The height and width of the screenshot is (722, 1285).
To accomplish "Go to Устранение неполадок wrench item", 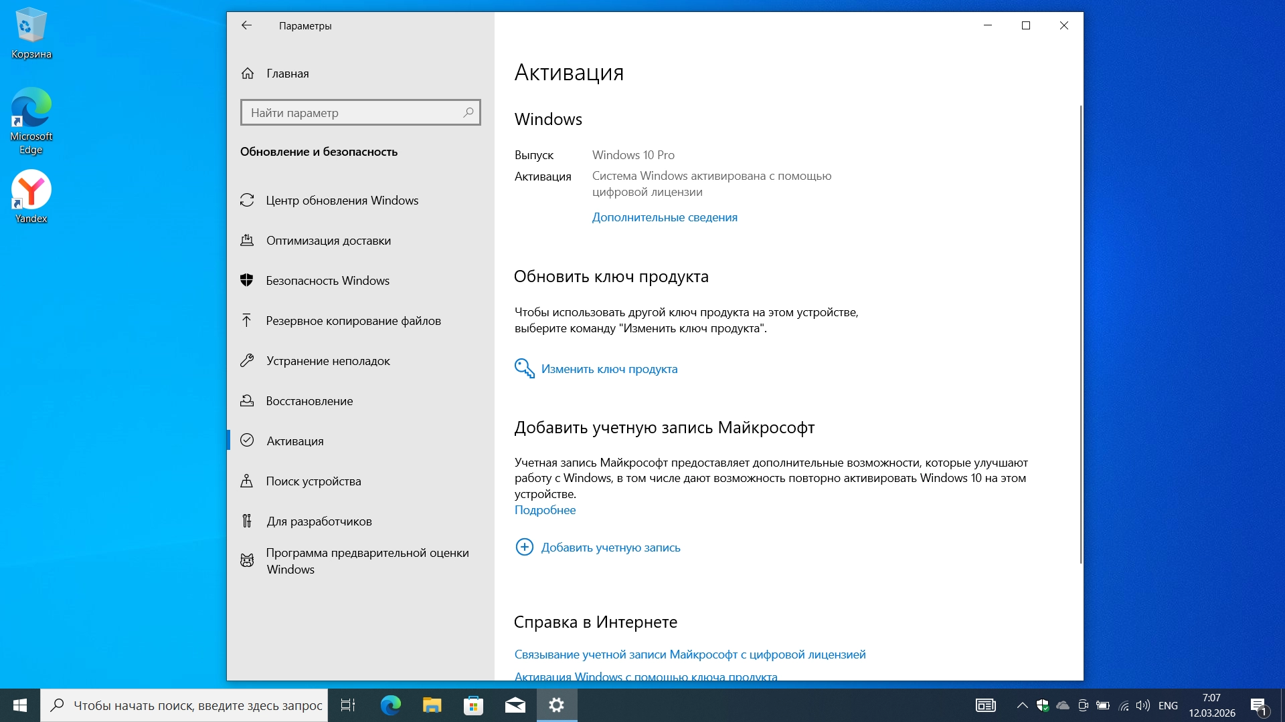I will 328,361.
